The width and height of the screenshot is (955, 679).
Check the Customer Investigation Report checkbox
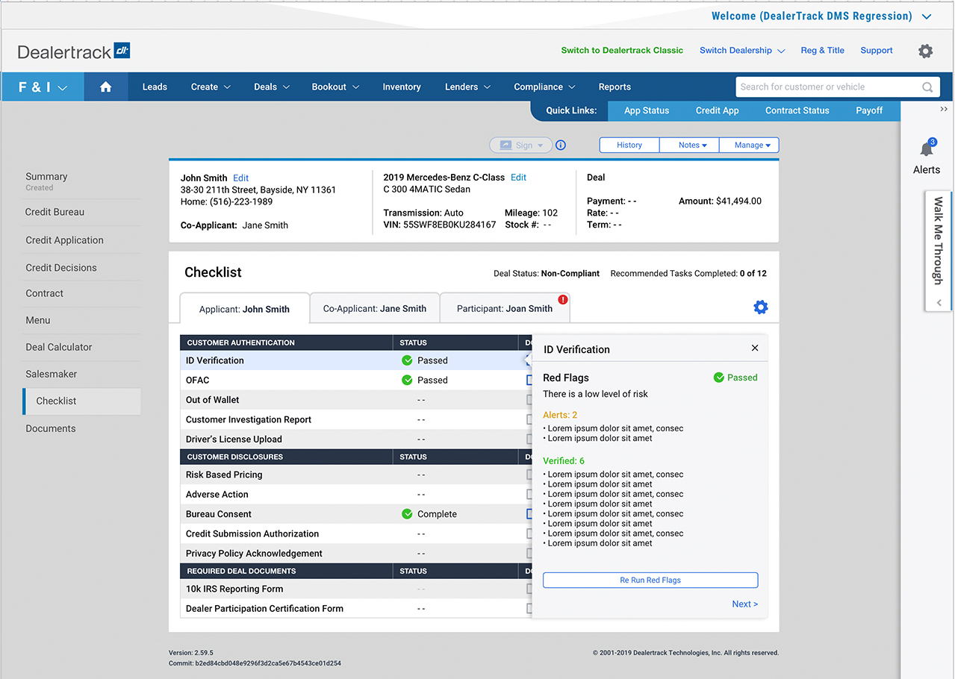(529, 419)
